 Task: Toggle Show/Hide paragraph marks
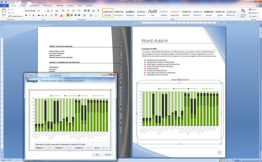98,11
